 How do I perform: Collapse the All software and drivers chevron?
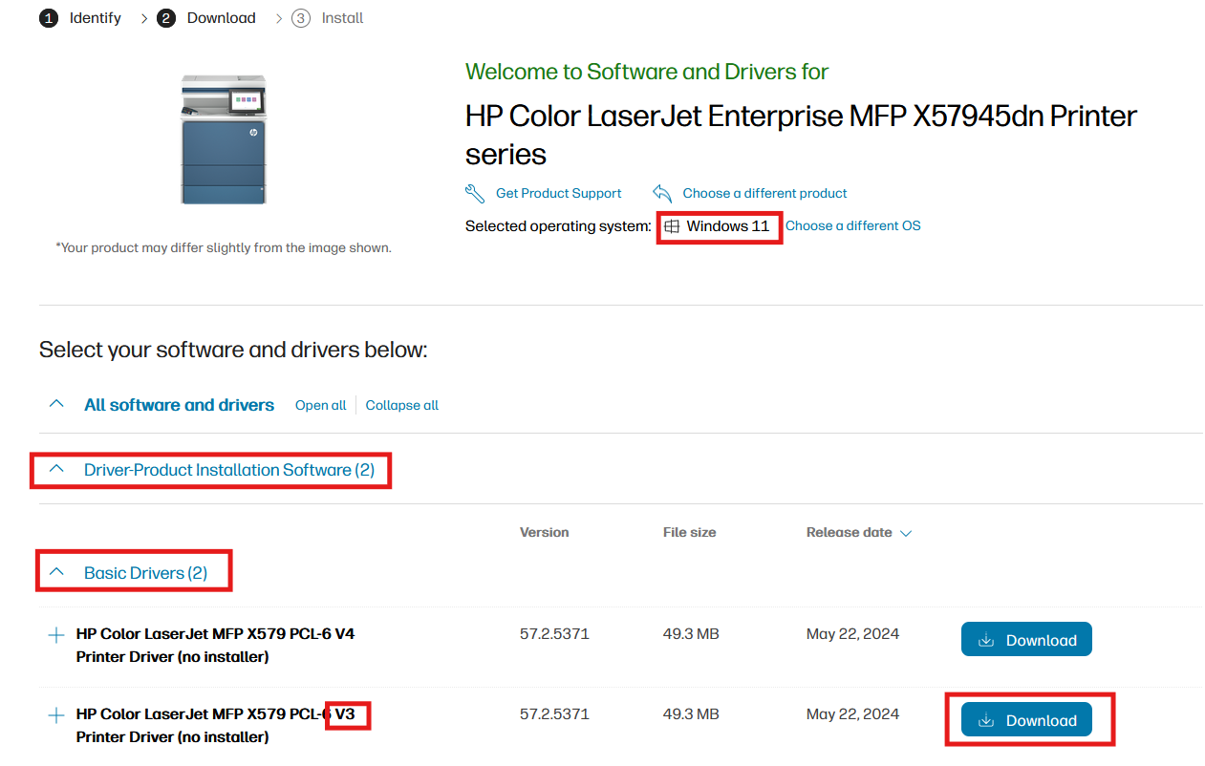(56, 404)
